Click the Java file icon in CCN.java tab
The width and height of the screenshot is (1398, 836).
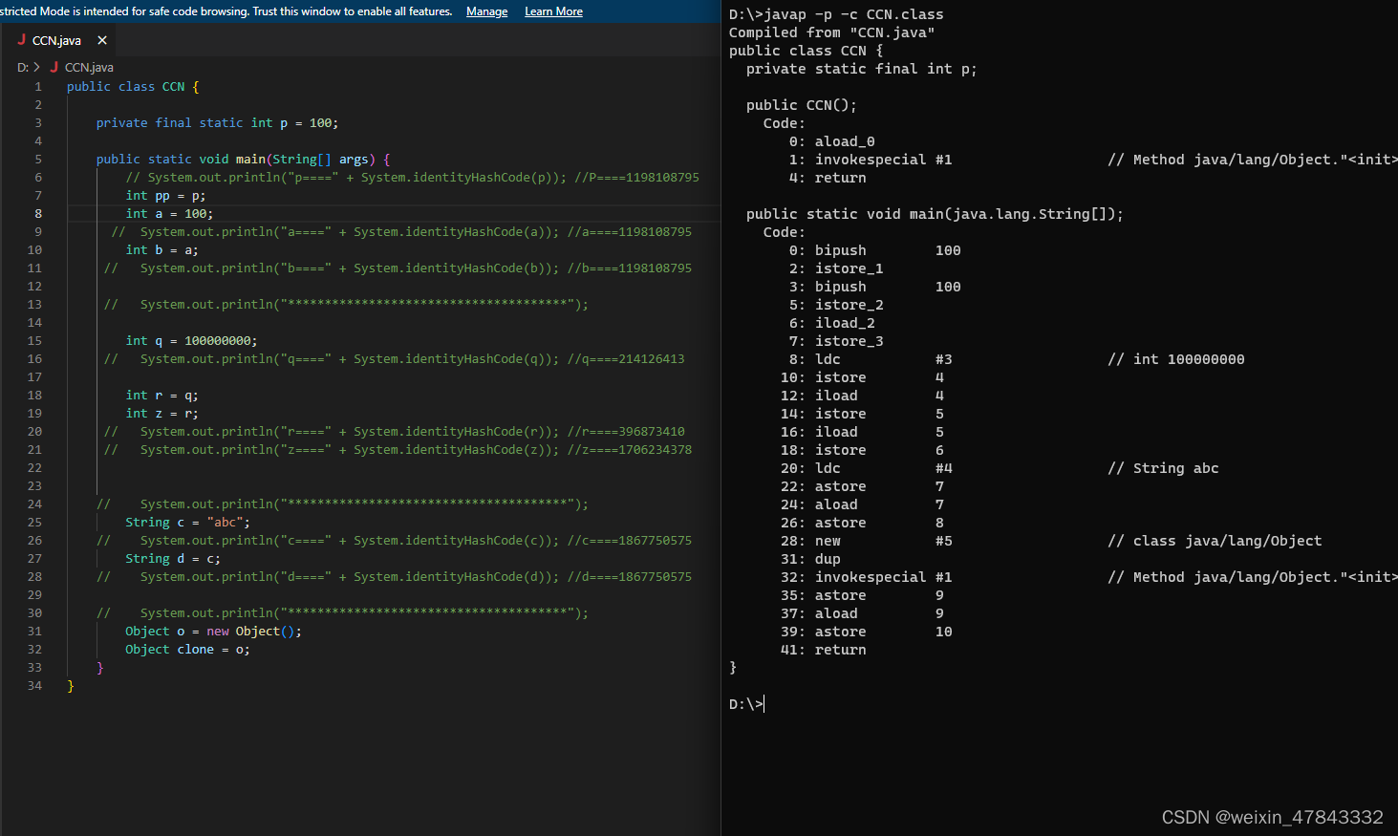tap(21, 40)
